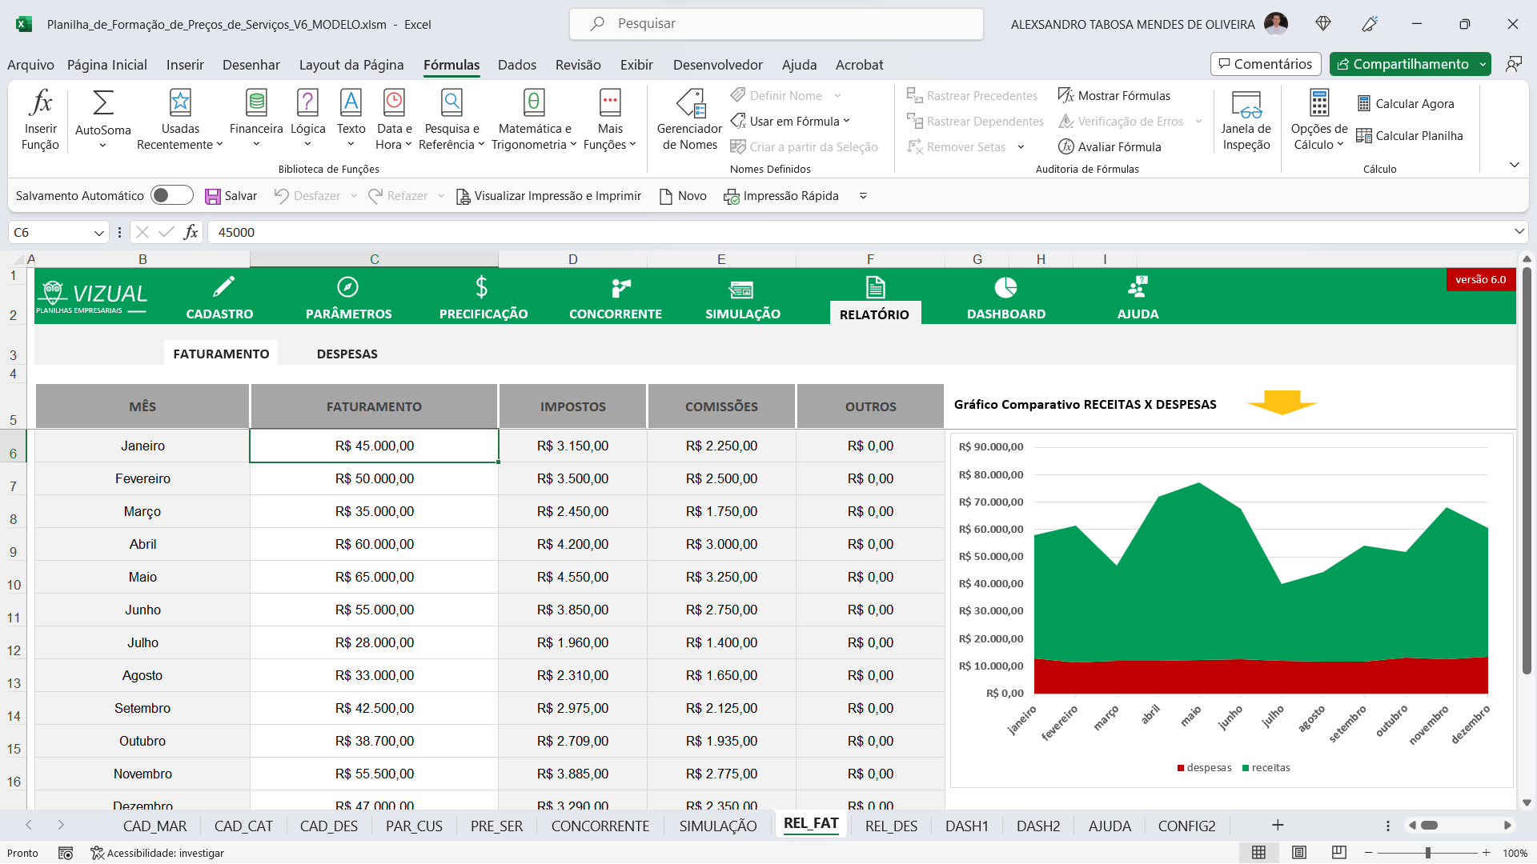Collapse the ribbon with the chevron

coord(1514,165)
